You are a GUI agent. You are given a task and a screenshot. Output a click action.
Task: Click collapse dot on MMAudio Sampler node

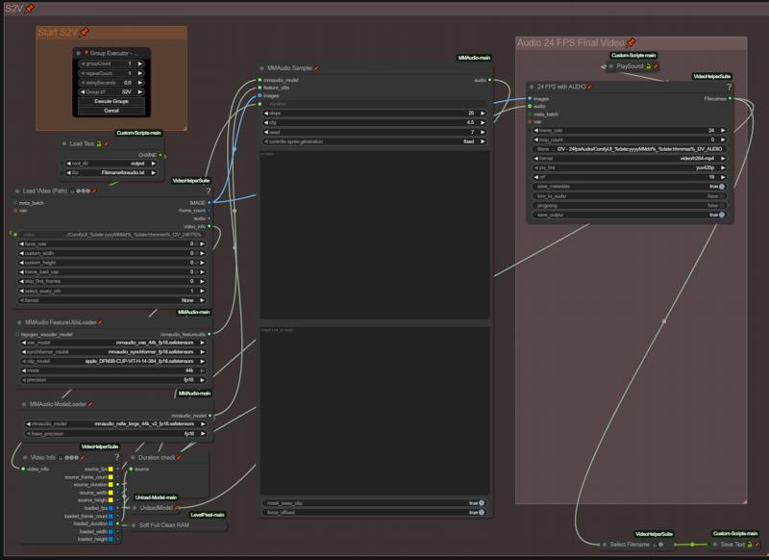[261, 68]
